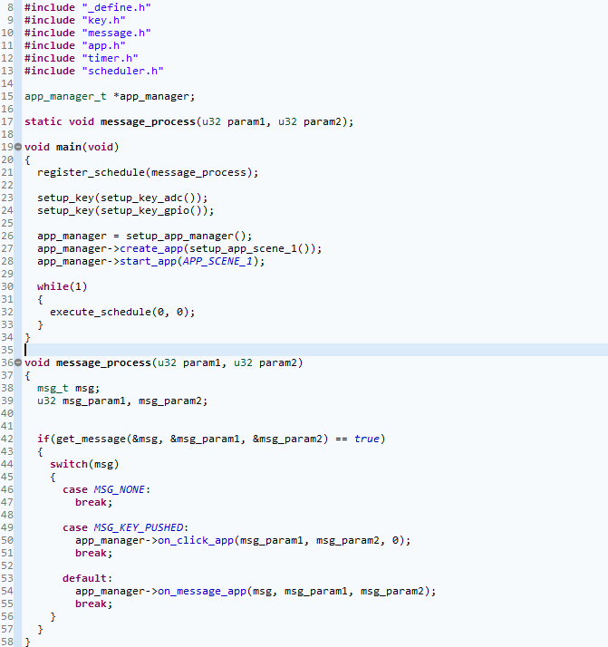The width and height of the screenshot is (608, 647).
Task: Click get_message call on line 42
Action: pos(91,439)
